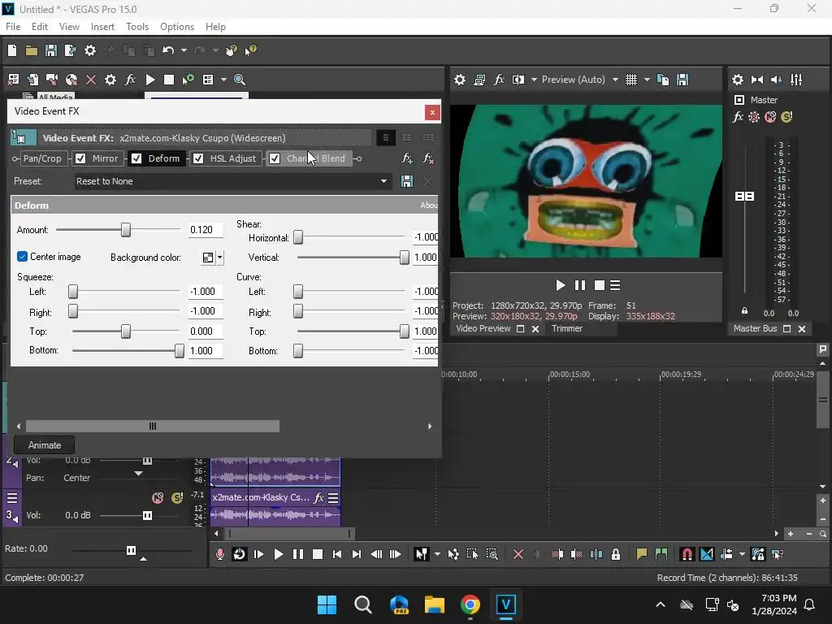Show hidden system tray icons

pyautogui.click(x=660, y=604)
